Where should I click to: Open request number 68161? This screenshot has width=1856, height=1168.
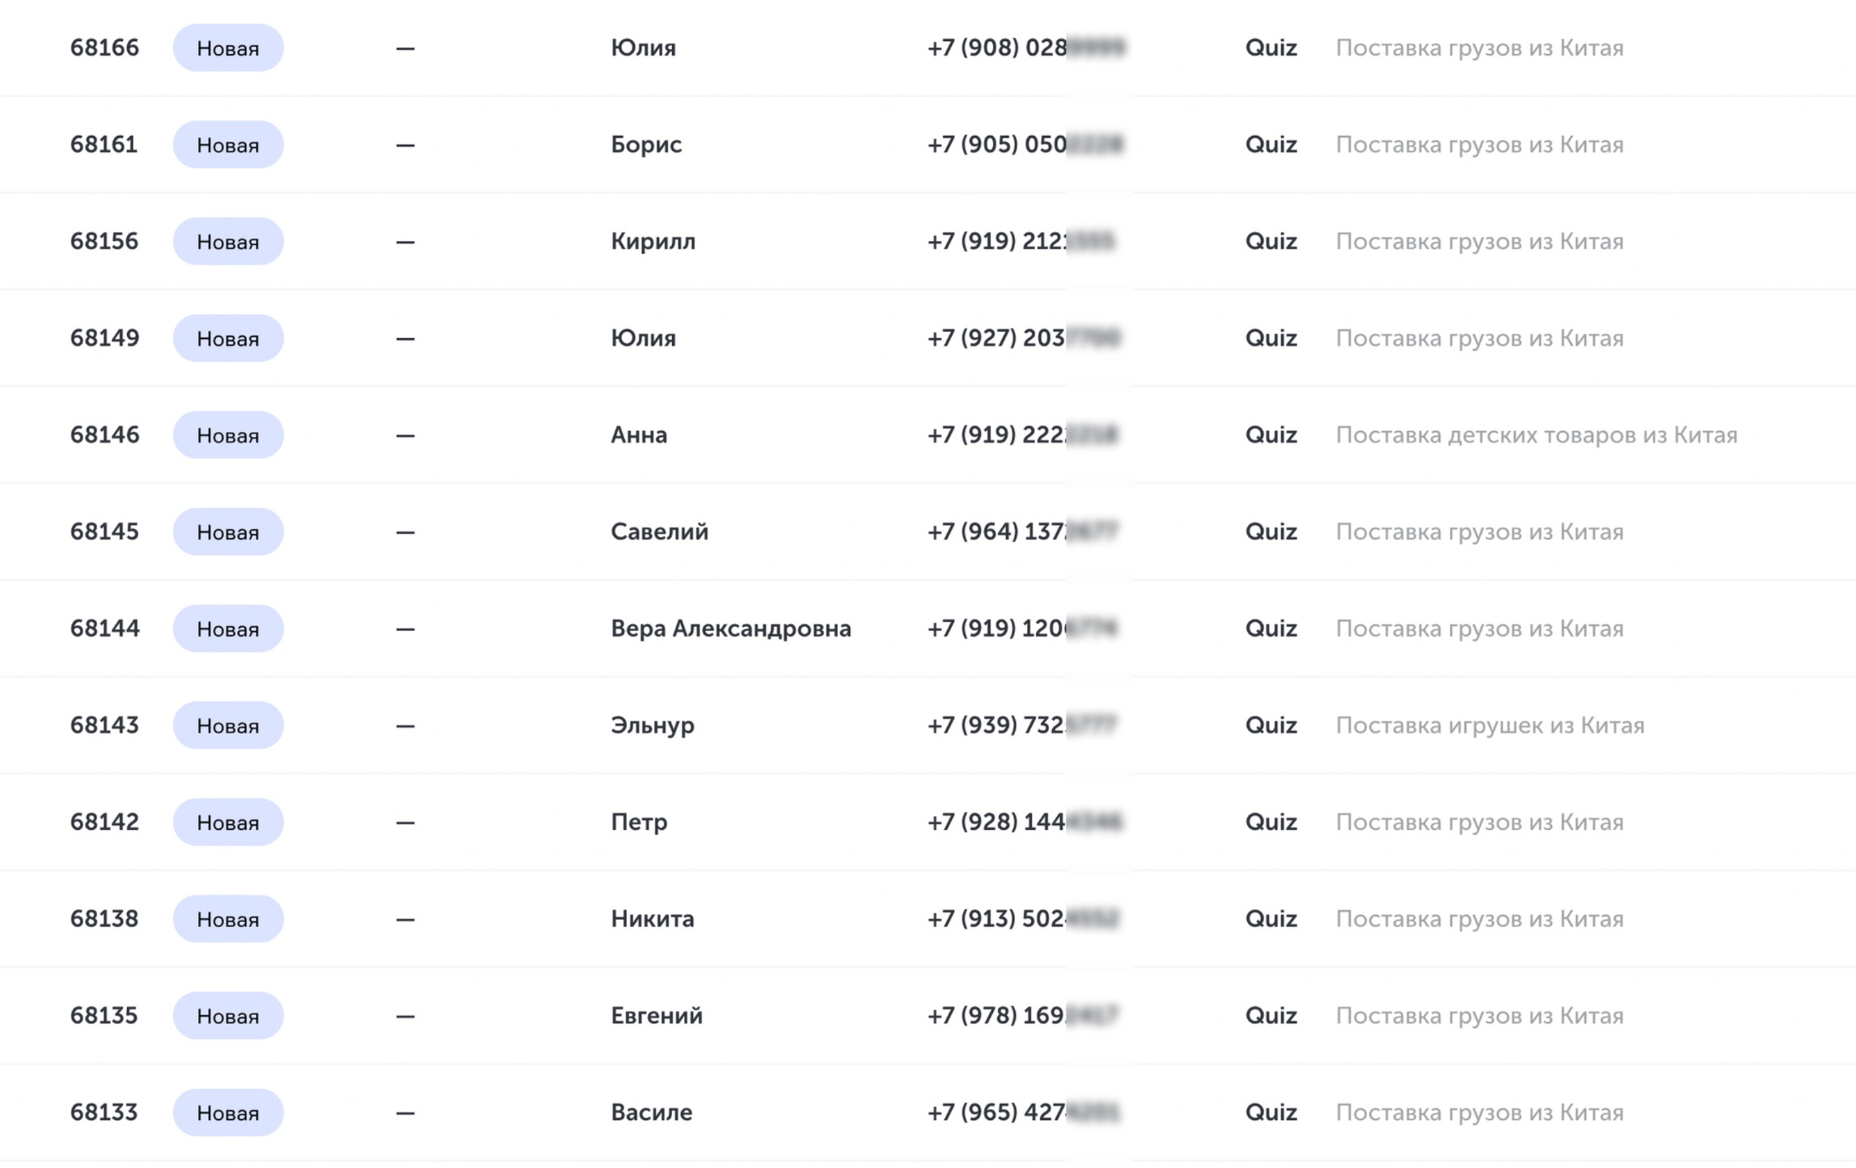tap(104, 145)
